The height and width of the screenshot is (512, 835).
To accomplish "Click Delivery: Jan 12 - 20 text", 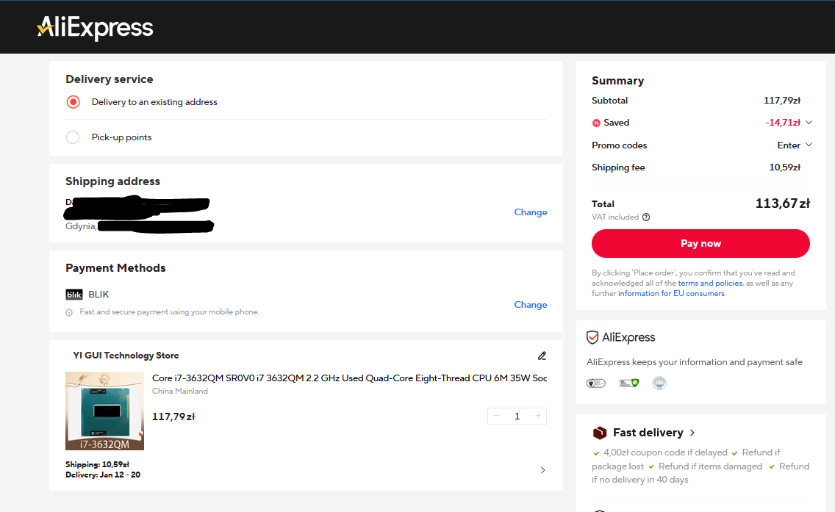I will click(103, 475).
